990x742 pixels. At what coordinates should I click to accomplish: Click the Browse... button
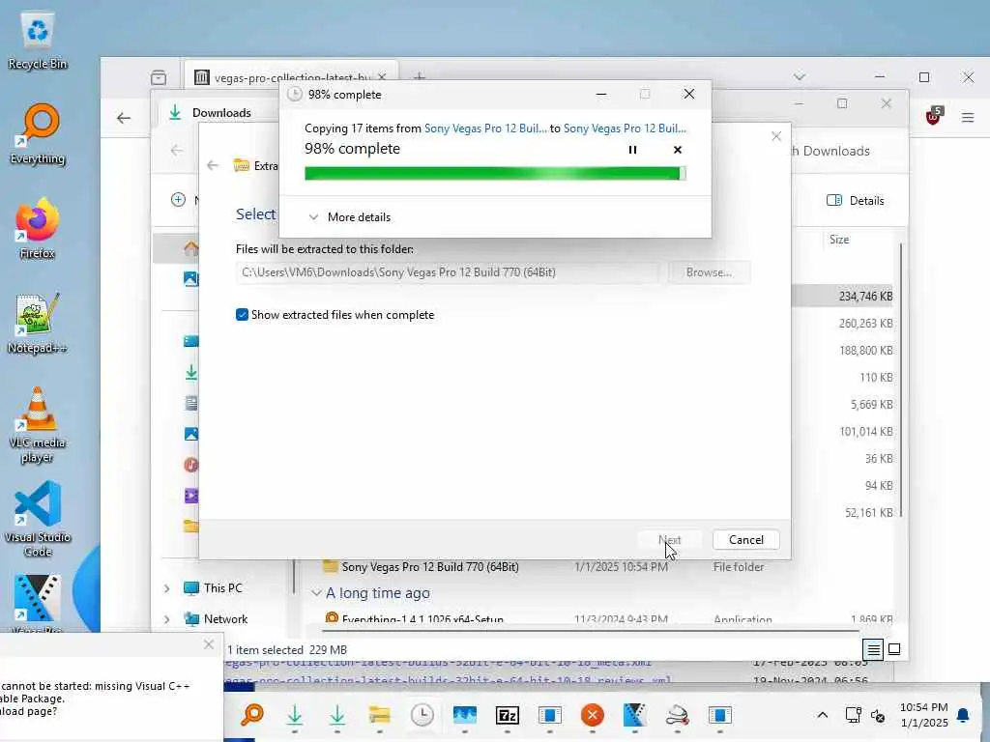(709, 272)
